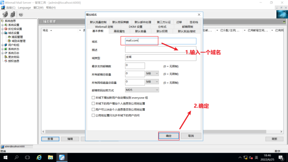Expand the 系统状态 tree node
The height and width of the screenshot is (162, 288).
click(x=3, y=49)
